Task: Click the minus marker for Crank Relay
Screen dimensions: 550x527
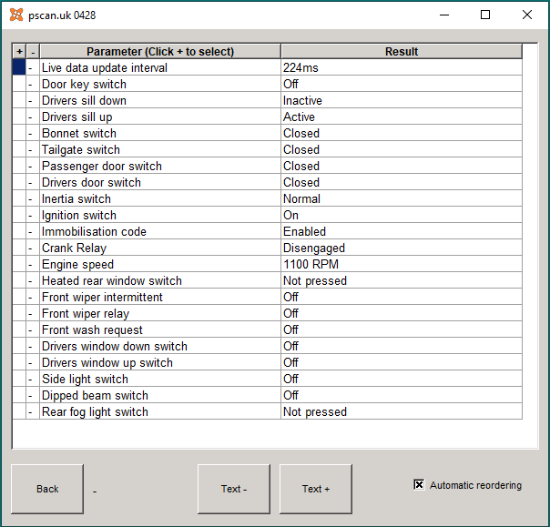Action: tap(33, 248)
